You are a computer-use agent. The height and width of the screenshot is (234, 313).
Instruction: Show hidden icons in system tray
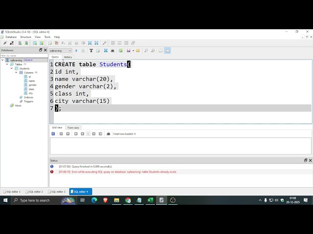click(x=260, y=200)
